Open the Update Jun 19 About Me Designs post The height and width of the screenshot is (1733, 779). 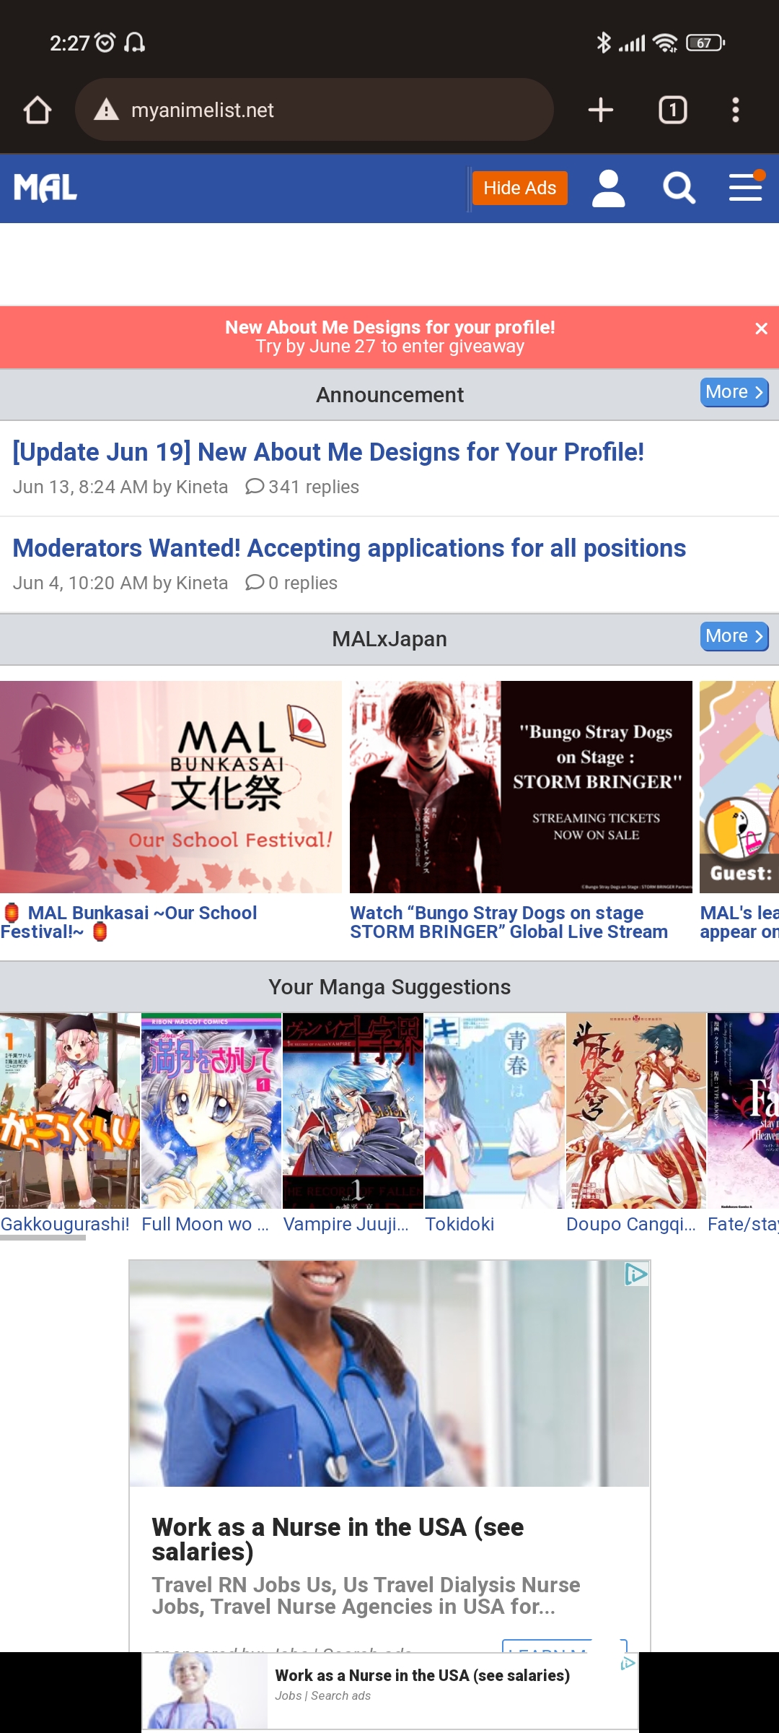click(328, 452)
